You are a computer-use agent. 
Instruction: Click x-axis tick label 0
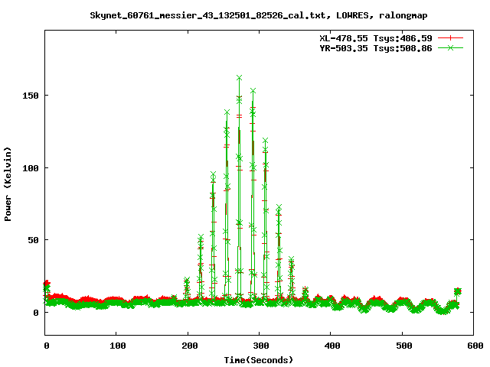pyautogui.click(x=47, y=346)
